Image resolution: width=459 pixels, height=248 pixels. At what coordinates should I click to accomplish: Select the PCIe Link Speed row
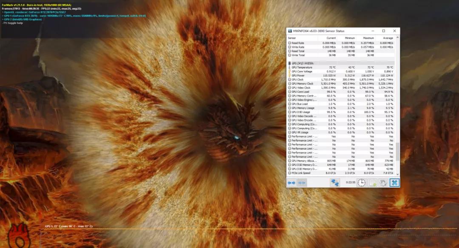tap(301, 173)
